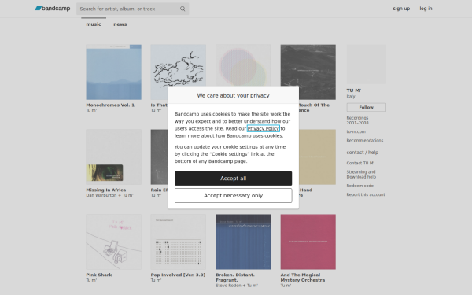This screenshot has height=295, width=472.
Task: Open the Pop Involved [Ver. 3.0] title link
Action: tap(178, 275)
